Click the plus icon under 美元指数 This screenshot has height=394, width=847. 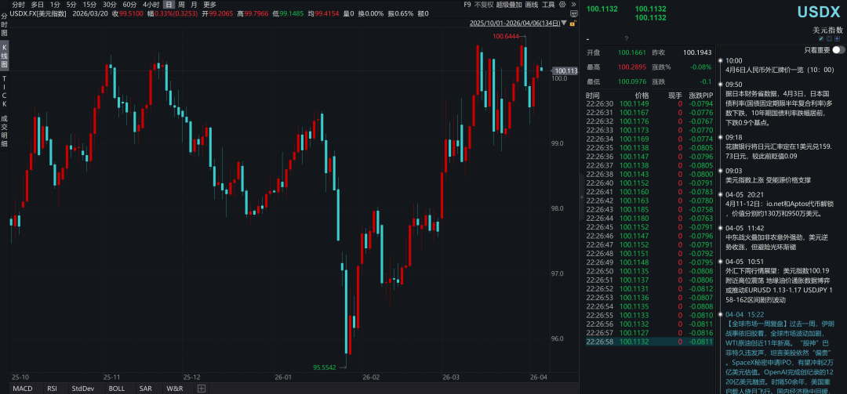coord(836,38)
